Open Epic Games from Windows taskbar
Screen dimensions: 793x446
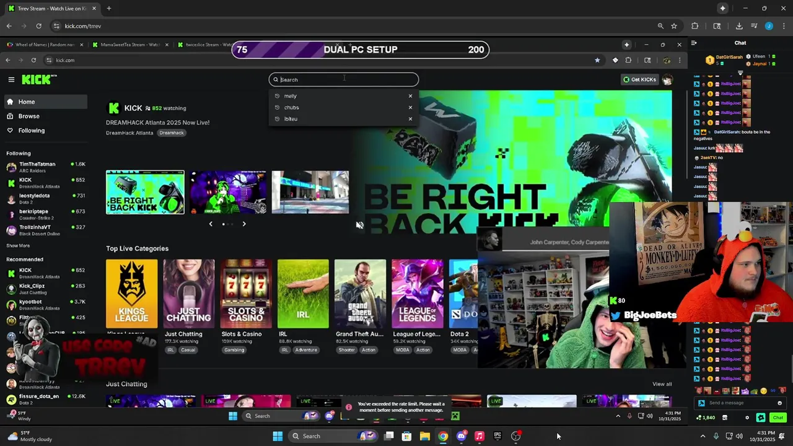(x=497, y=436)
